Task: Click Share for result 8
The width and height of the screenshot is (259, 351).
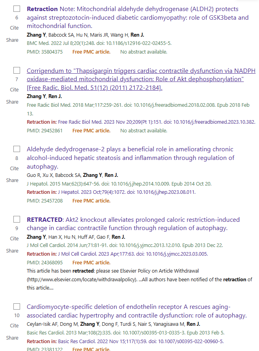Action: (x=12, y=180)
